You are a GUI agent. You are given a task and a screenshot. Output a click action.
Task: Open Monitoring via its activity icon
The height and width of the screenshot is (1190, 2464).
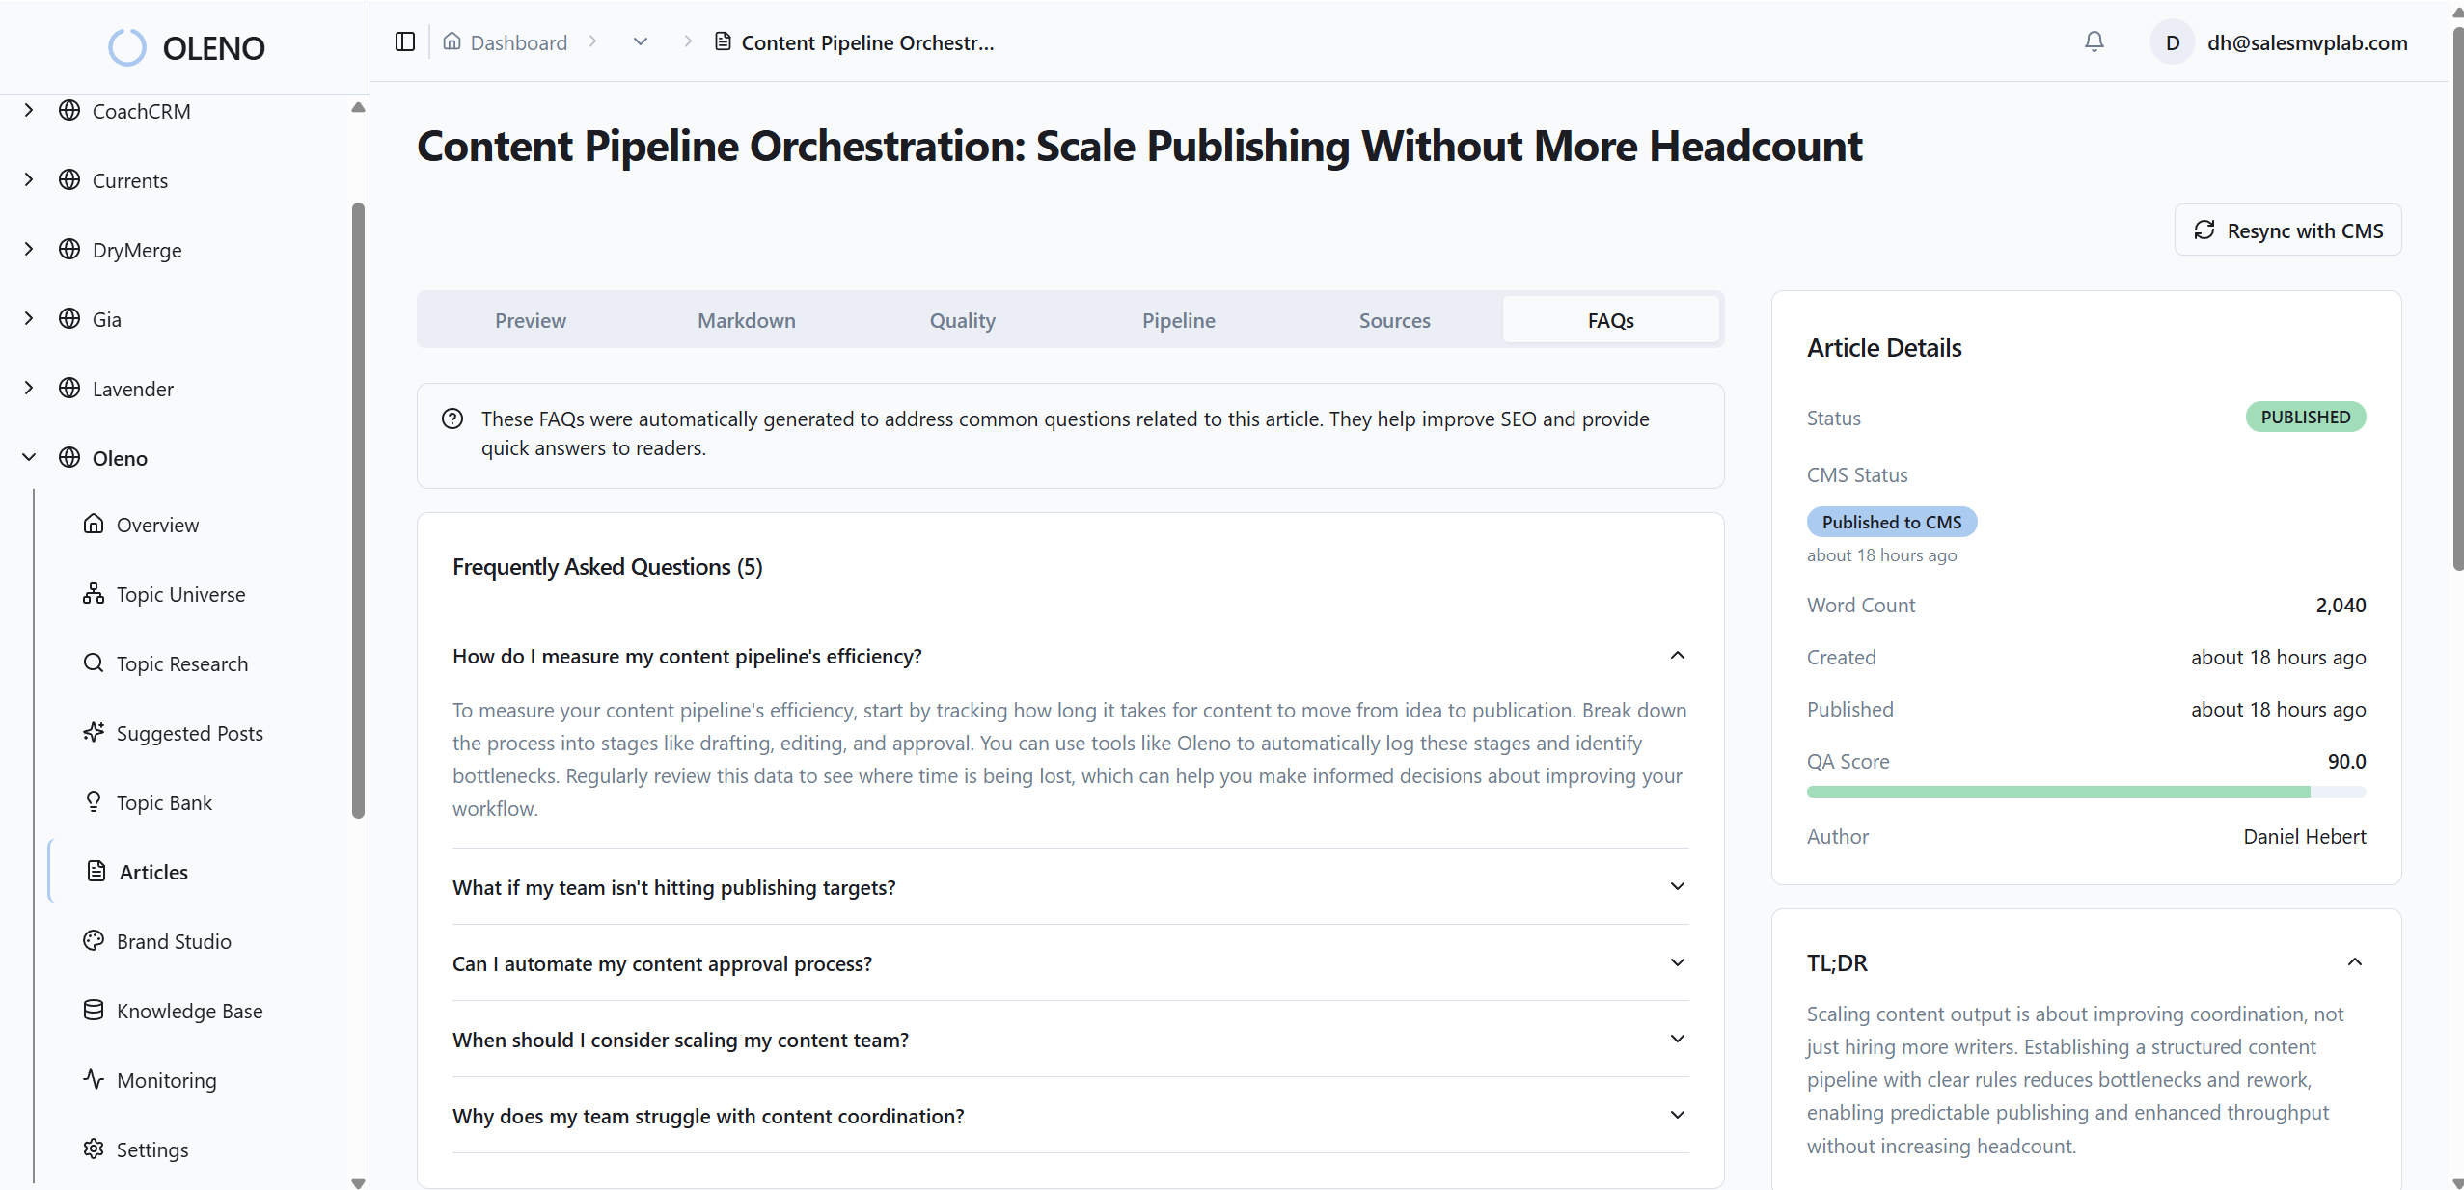tap(93, 1080)
